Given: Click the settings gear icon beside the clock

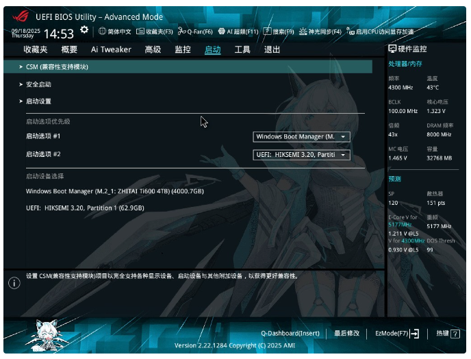Looking at the screenshot, I should click(84, 29).
